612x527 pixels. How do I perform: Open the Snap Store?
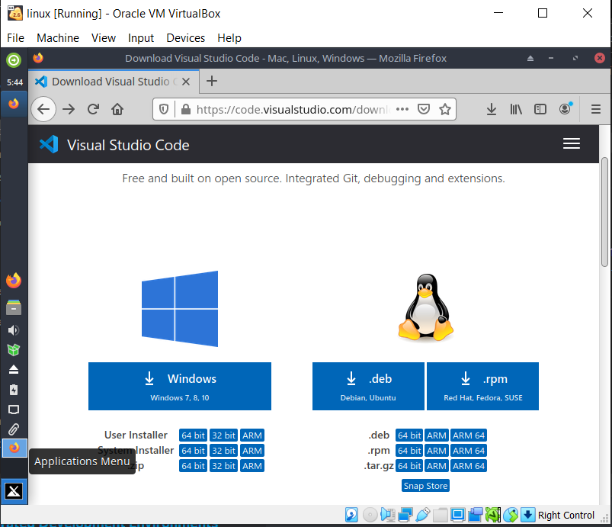[x=425, y=485]
